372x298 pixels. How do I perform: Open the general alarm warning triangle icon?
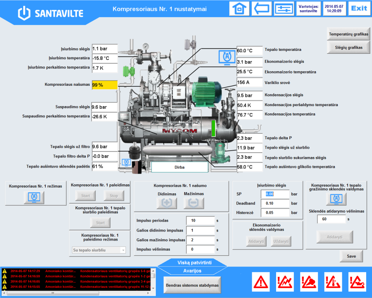(x=261, y=282)
